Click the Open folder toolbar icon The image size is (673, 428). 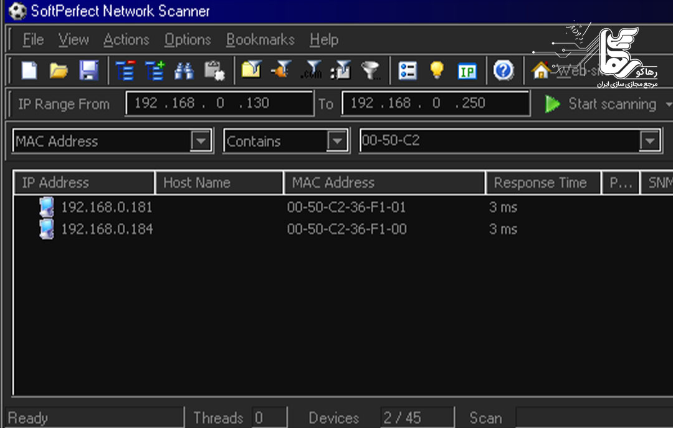click(59, 71)
